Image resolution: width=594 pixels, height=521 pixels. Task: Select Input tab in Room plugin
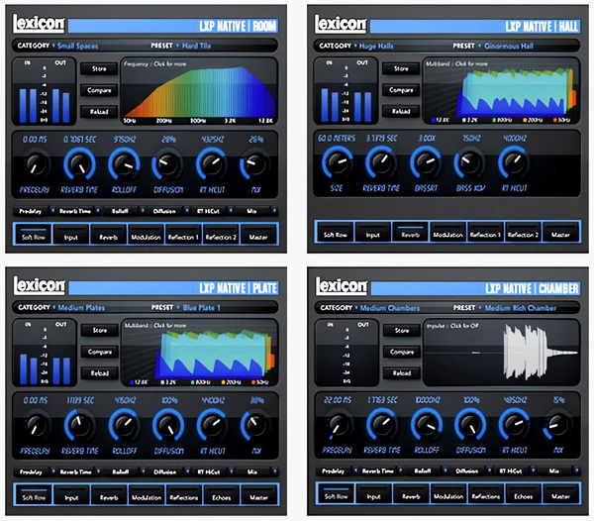click(x=71, y=234)
